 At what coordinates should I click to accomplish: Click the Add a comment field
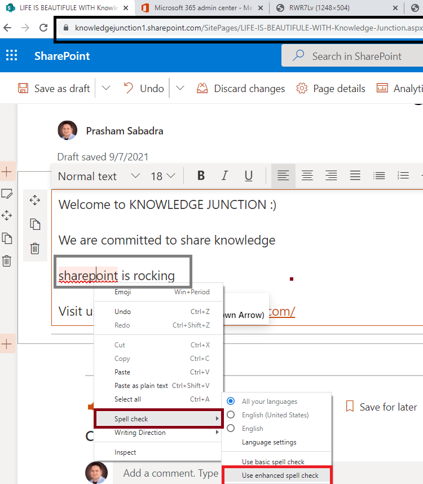(171, 473)
